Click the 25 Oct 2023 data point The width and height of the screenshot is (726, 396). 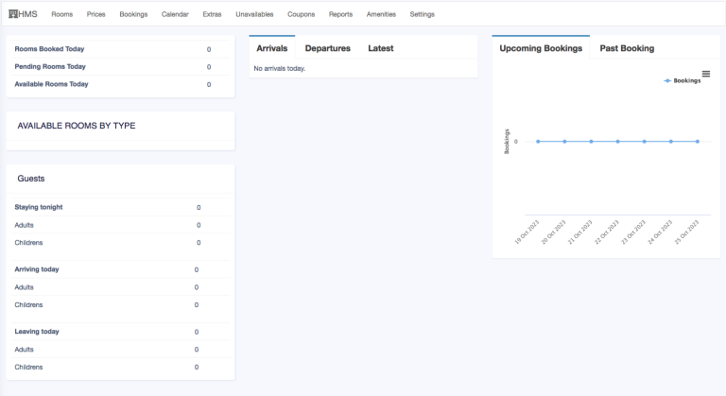point(698,141)
